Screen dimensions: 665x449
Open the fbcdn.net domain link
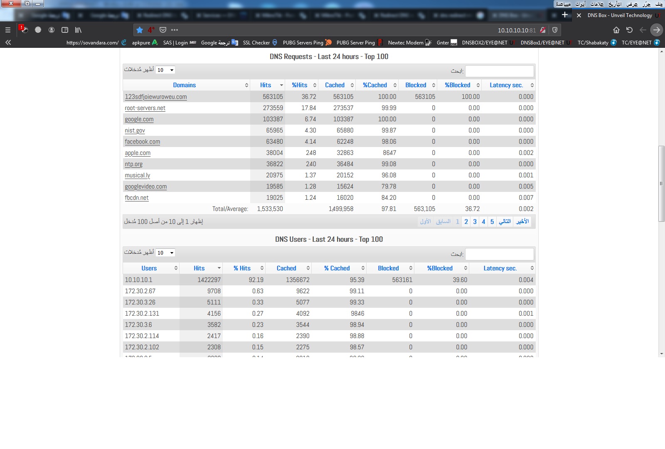(136, 198)
